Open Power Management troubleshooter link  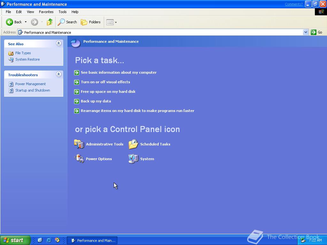(30, 84)
